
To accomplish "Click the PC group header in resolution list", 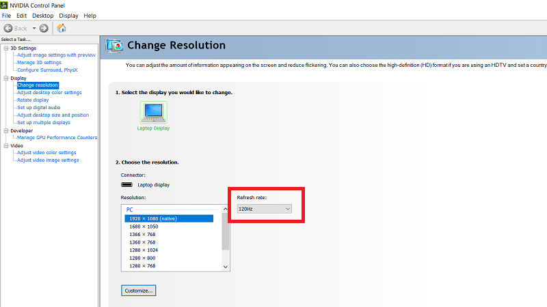I will 129,209.
